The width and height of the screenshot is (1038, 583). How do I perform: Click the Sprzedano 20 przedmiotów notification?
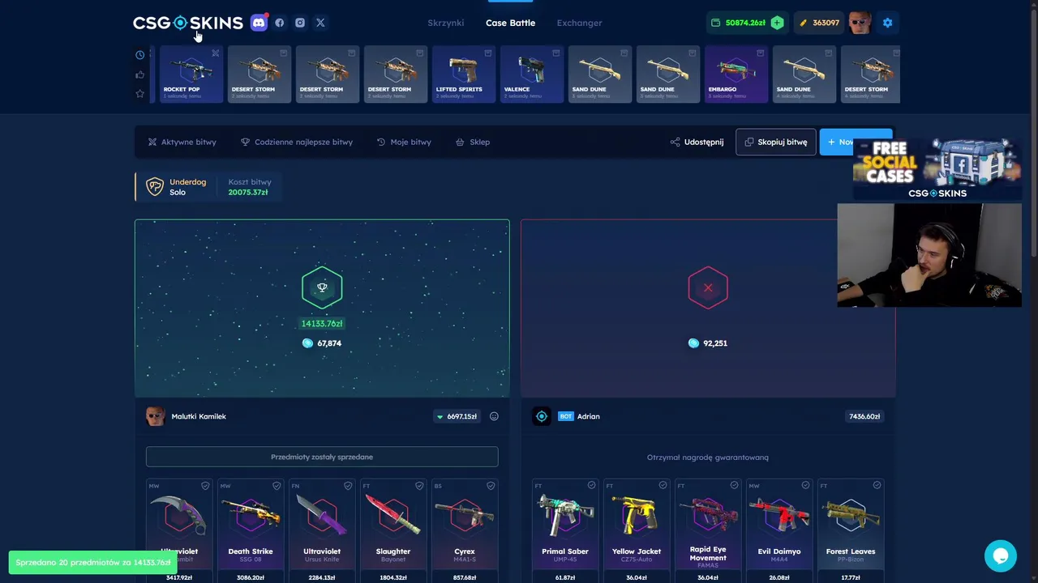point(92,562)
